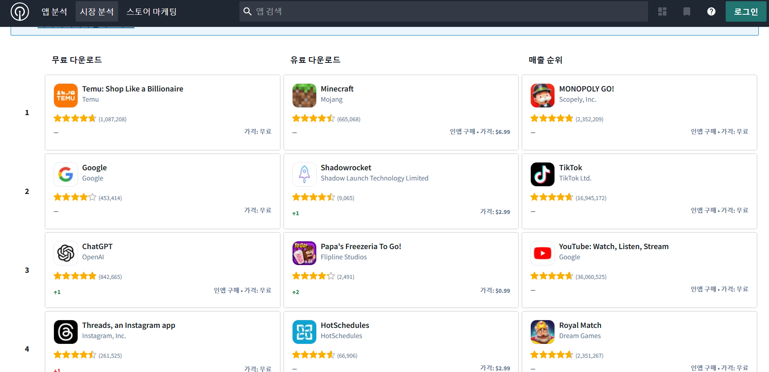Click the 무료 다운로드 column heading
The height and width of the screenshot is (372, 769).
[77, 60]
